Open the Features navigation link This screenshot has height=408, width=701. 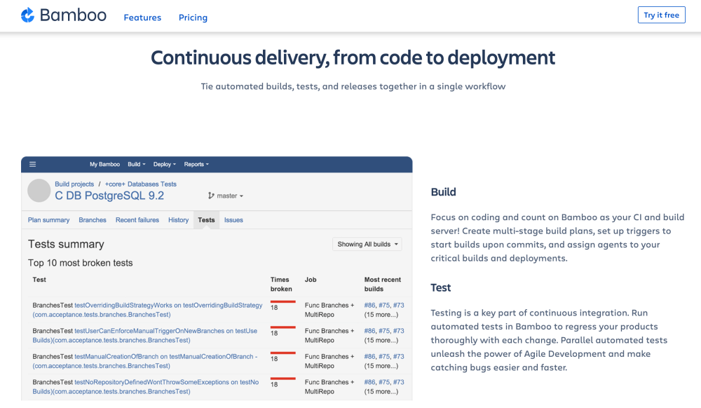point(142,18)
